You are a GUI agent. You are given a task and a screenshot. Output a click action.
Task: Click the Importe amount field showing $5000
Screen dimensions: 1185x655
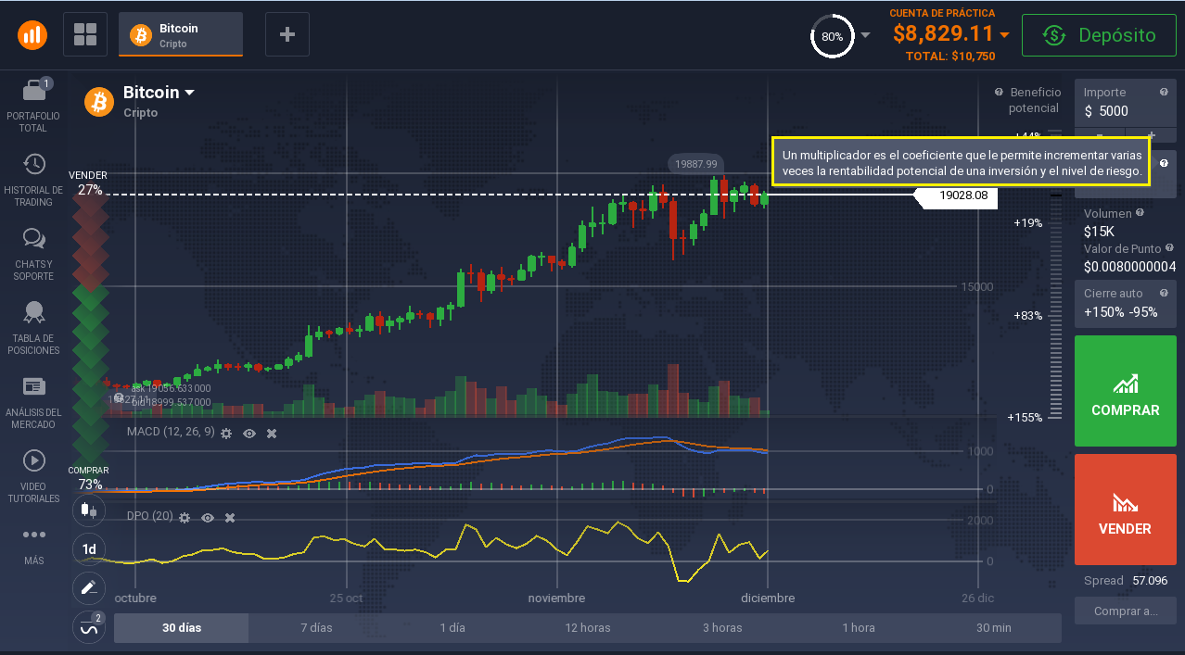coord(1125,102)
